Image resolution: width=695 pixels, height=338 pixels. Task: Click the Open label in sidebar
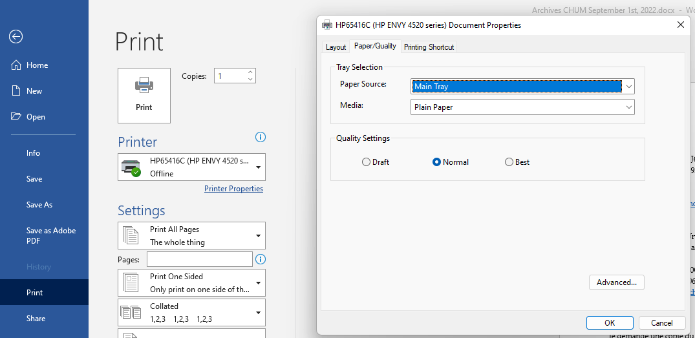tap(36, 117)
